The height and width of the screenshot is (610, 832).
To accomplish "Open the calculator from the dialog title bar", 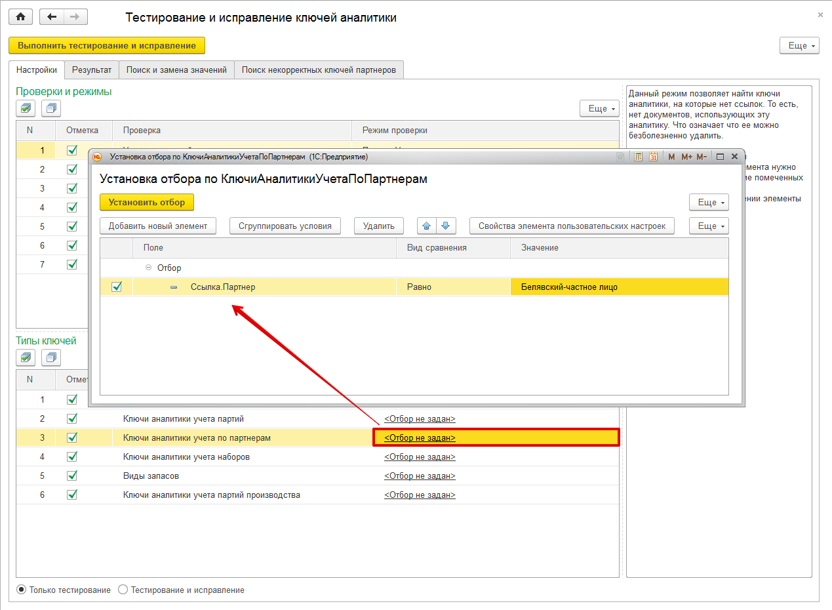I will pos(639,157).
